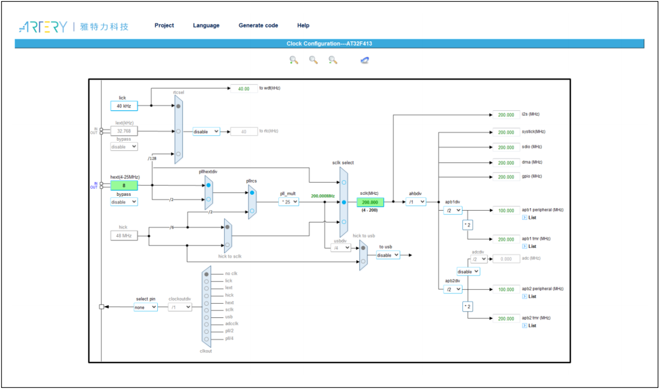Open the select pin none dropdown
This screenshot has width=660, height=389.
pyautogui.click(x=146, y=307)
